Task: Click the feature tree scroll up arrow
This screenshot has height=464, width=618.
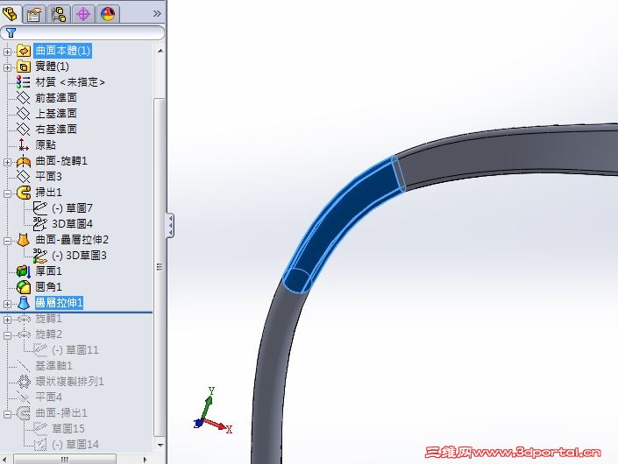Action: (x=160, y=51)
